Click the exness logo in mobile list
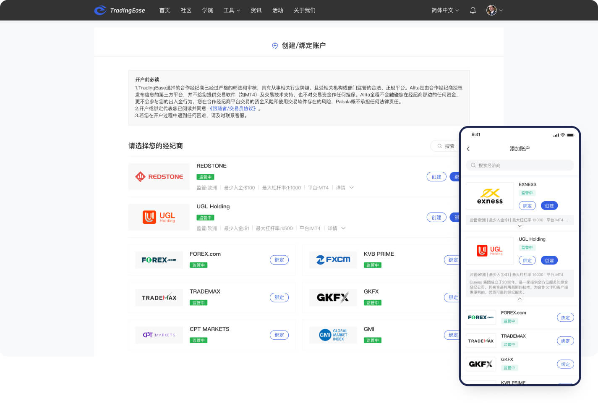Screen dimensions: 598x404 [x=490, y=196]
